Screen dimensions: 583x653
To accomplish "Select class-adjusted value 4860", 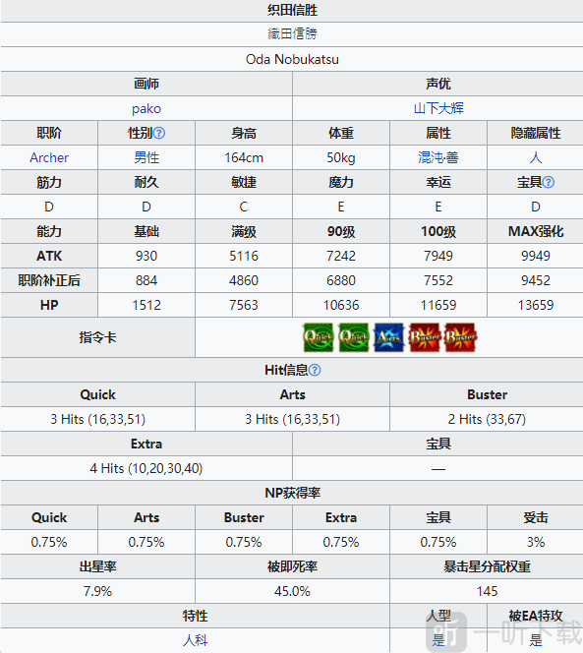I will pyautogui.click(x=244, y=280).
